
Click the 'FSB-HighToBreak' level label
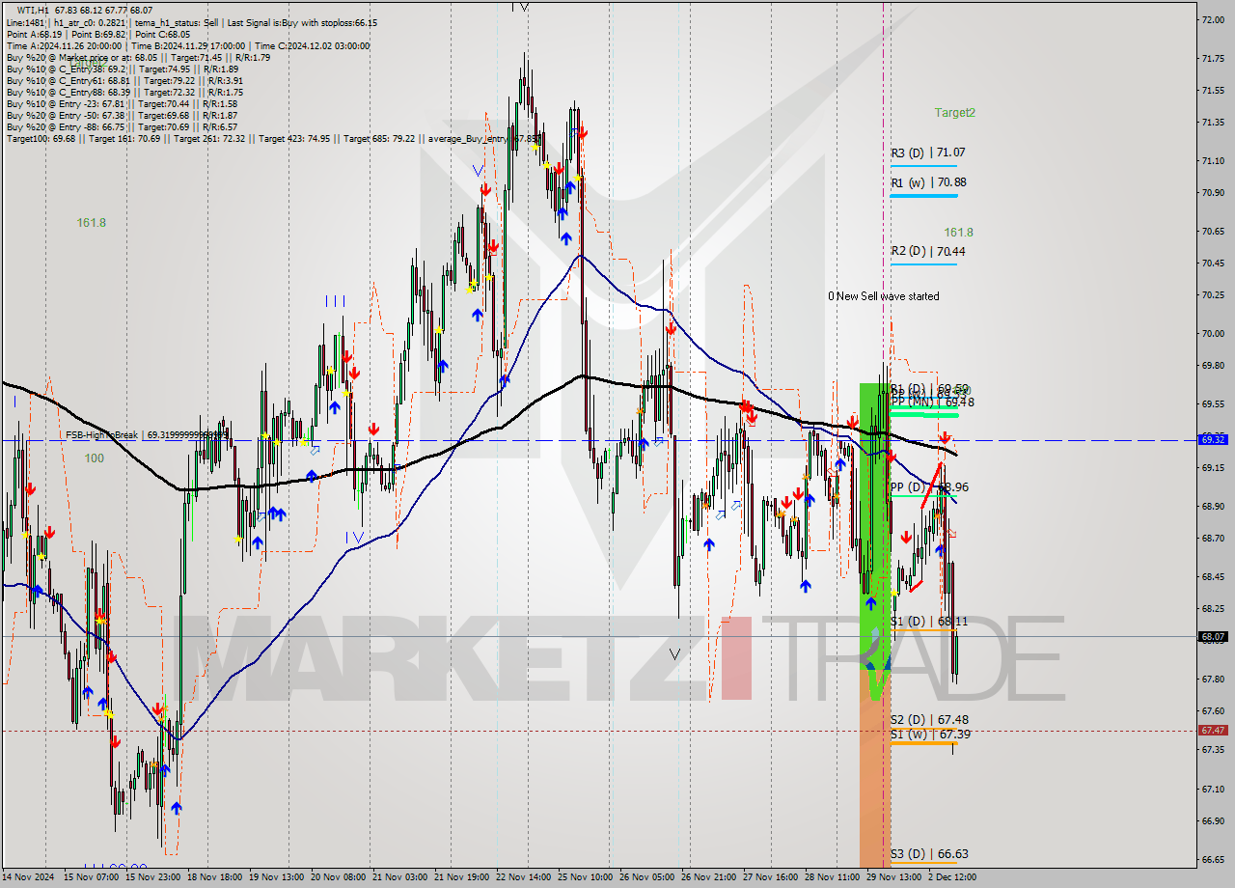(x=147, y=435)
